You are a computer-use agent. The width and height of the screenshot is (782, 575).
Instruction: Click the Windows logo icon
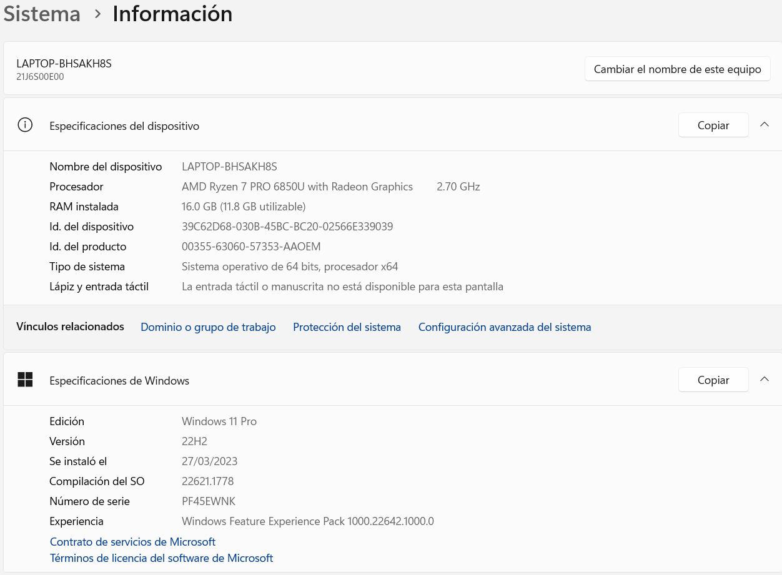[25, 380]
